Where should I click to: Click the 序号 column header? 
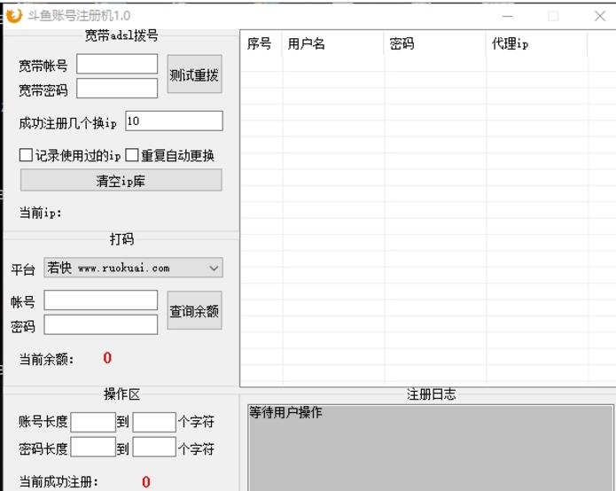[x=261, y=43]
